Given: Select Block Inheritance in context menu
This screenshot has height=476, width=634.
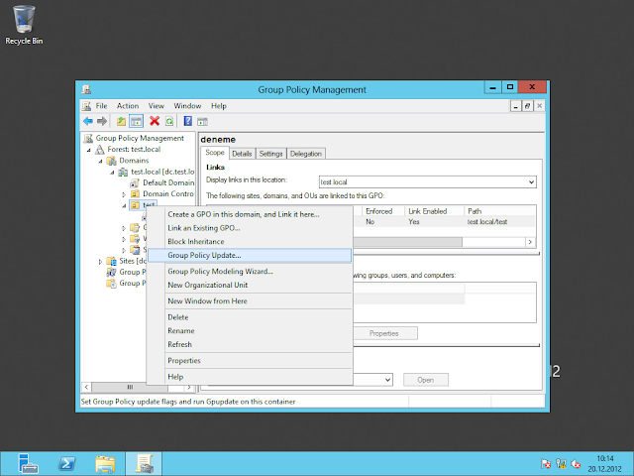Looking at the screenshot, I should (x=196, y=242).
